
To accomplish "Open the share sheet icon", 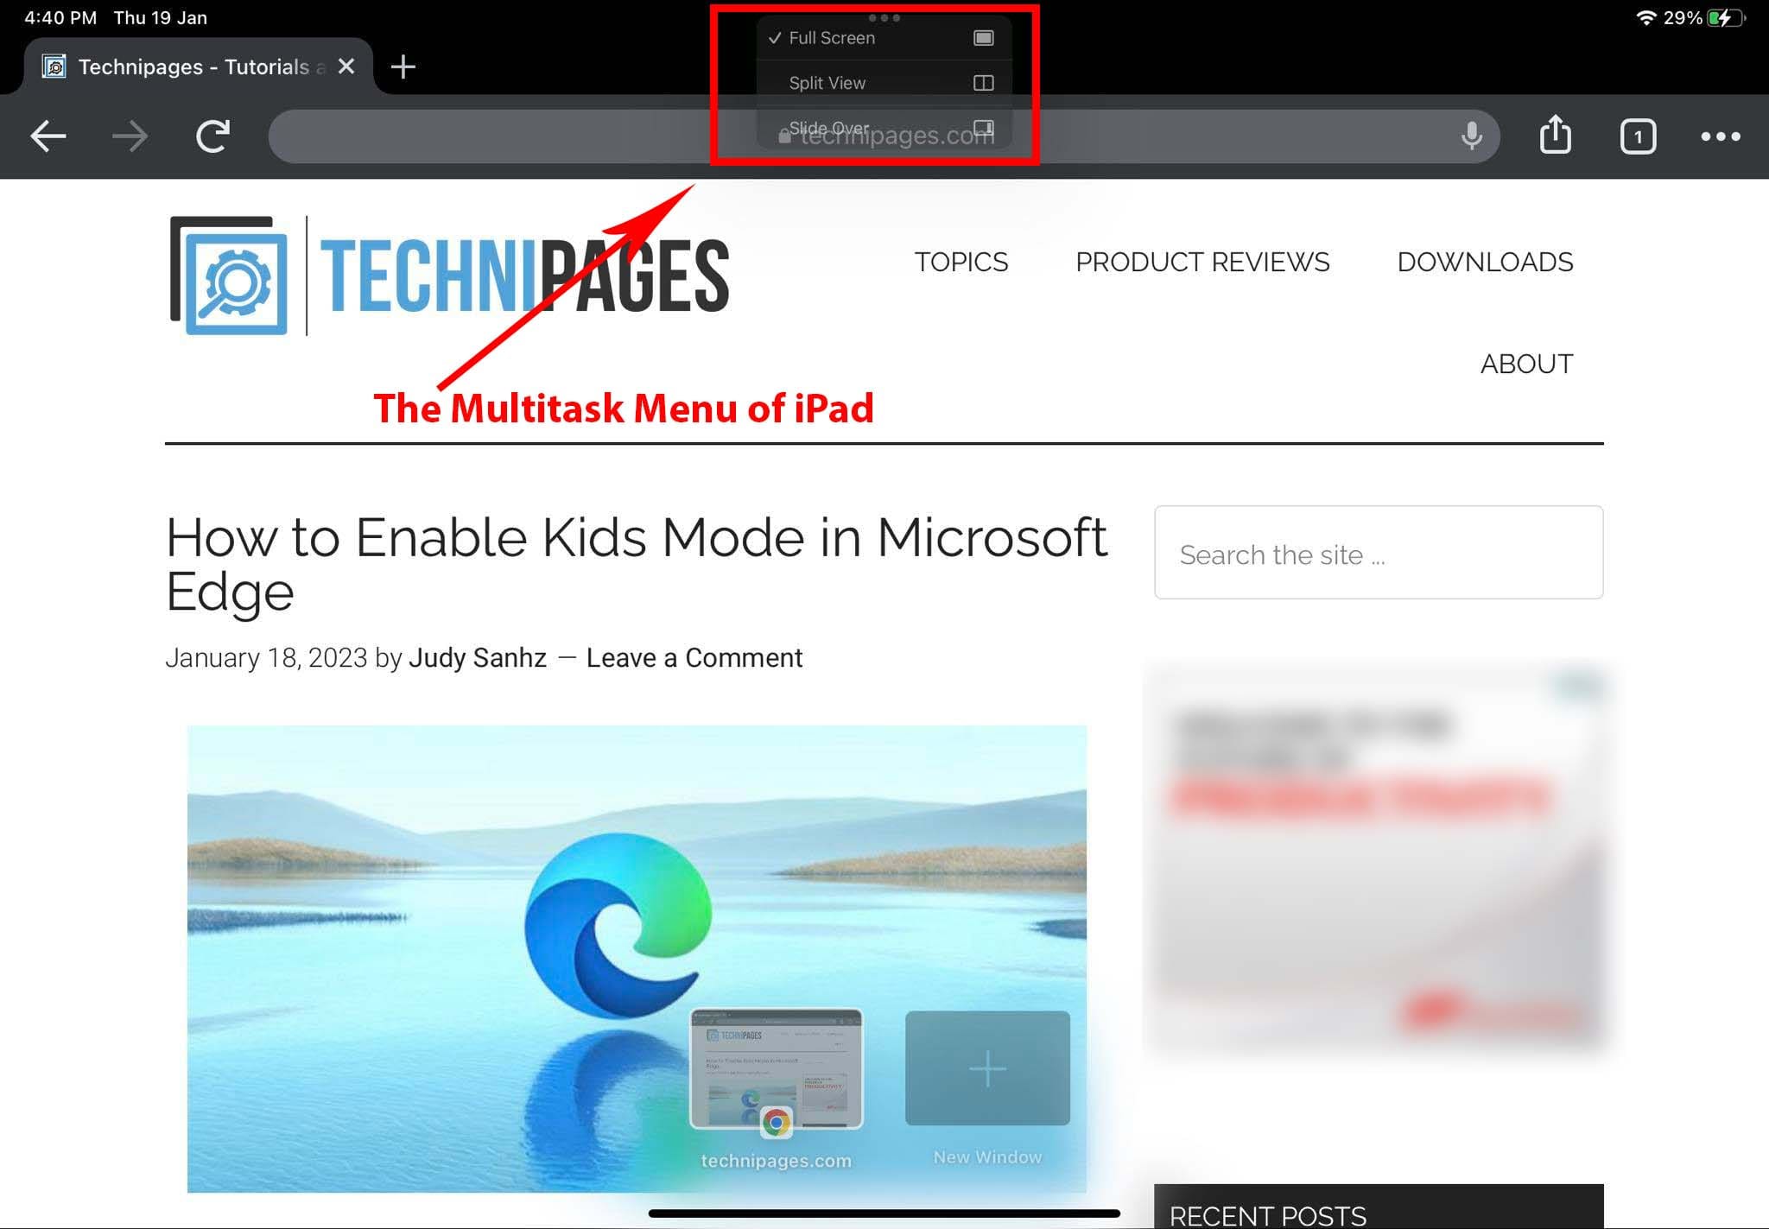I will click(1555, 136).
